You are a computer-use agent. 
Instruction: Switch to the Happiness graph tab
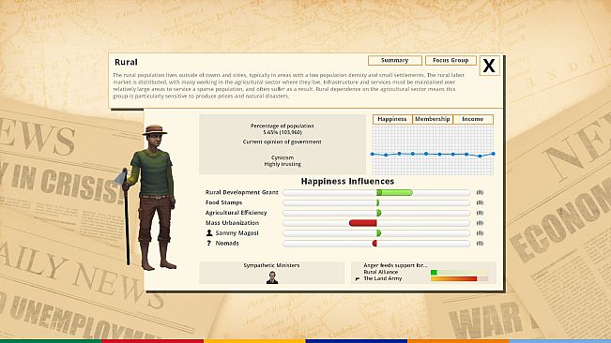[392, 119]
